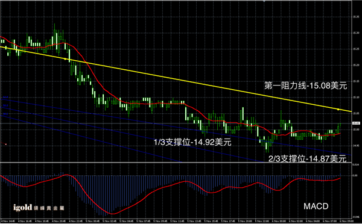The width and height of the screenshot is (362, 224).
Task: Click the 第一阻力线-15.08美元 label
Action: tap(306, 86)
